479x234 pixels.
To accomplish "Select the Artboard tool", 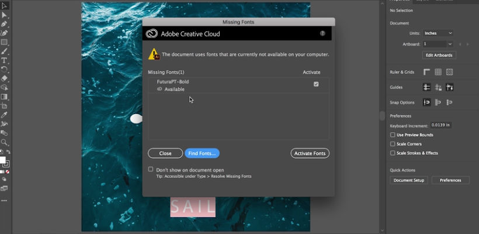I will pos(4,106).
